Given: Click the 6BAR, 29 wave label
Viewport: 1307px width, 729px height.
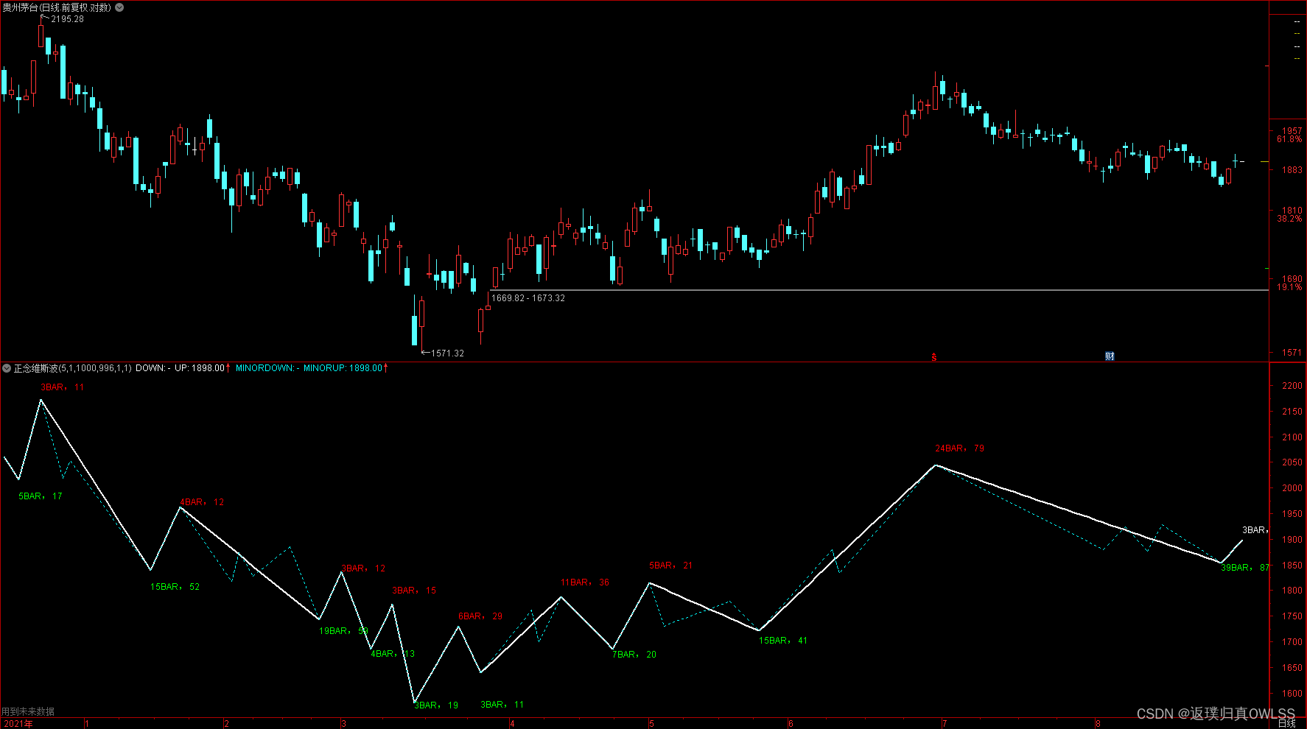Looking at the screenshot, I should (480, 616).
